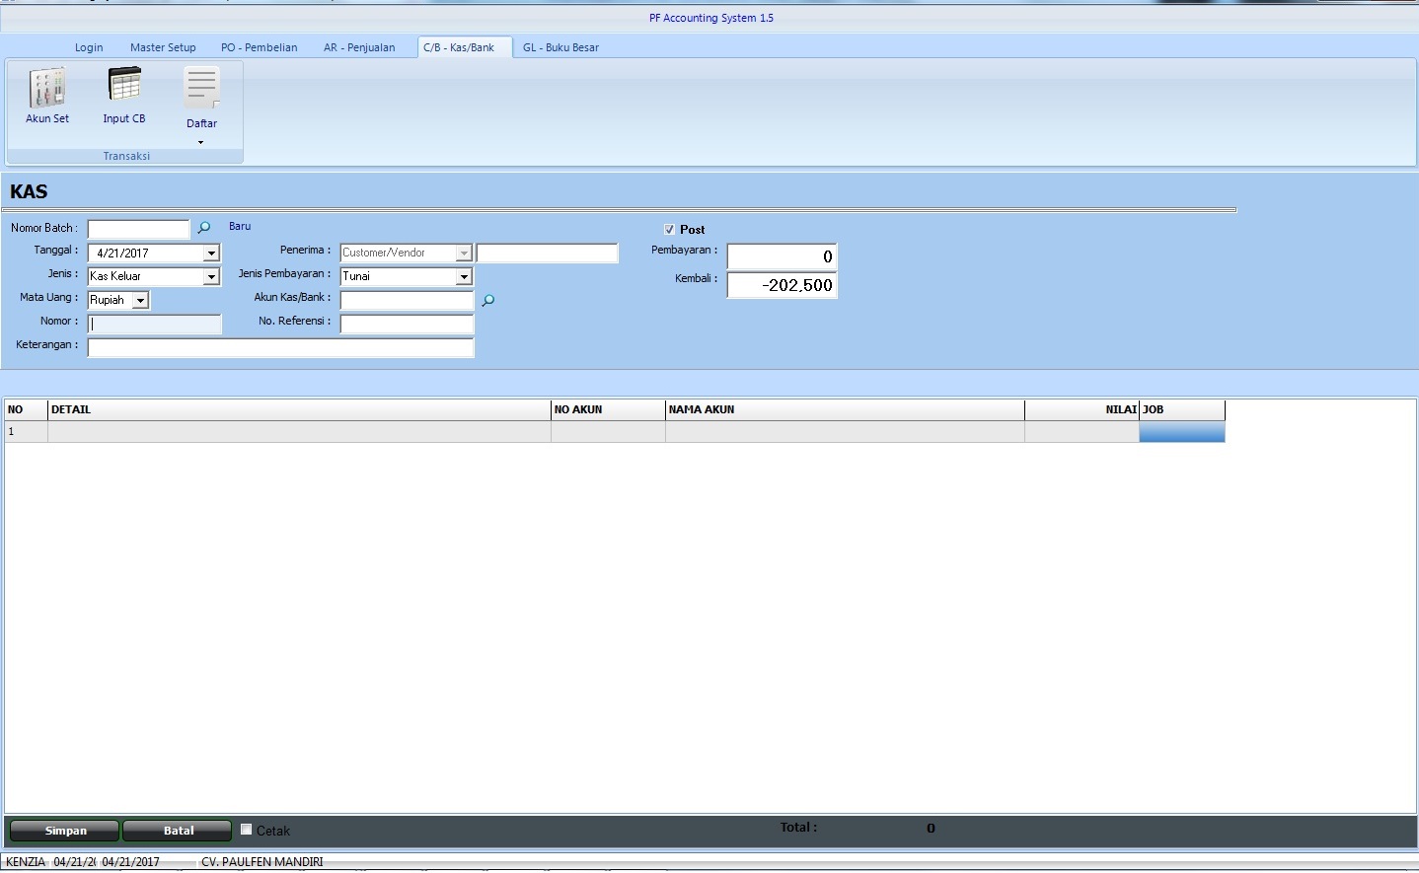Select the Master Setup tab
Screen dimensions: 1419x873
(x=163, y=47)
